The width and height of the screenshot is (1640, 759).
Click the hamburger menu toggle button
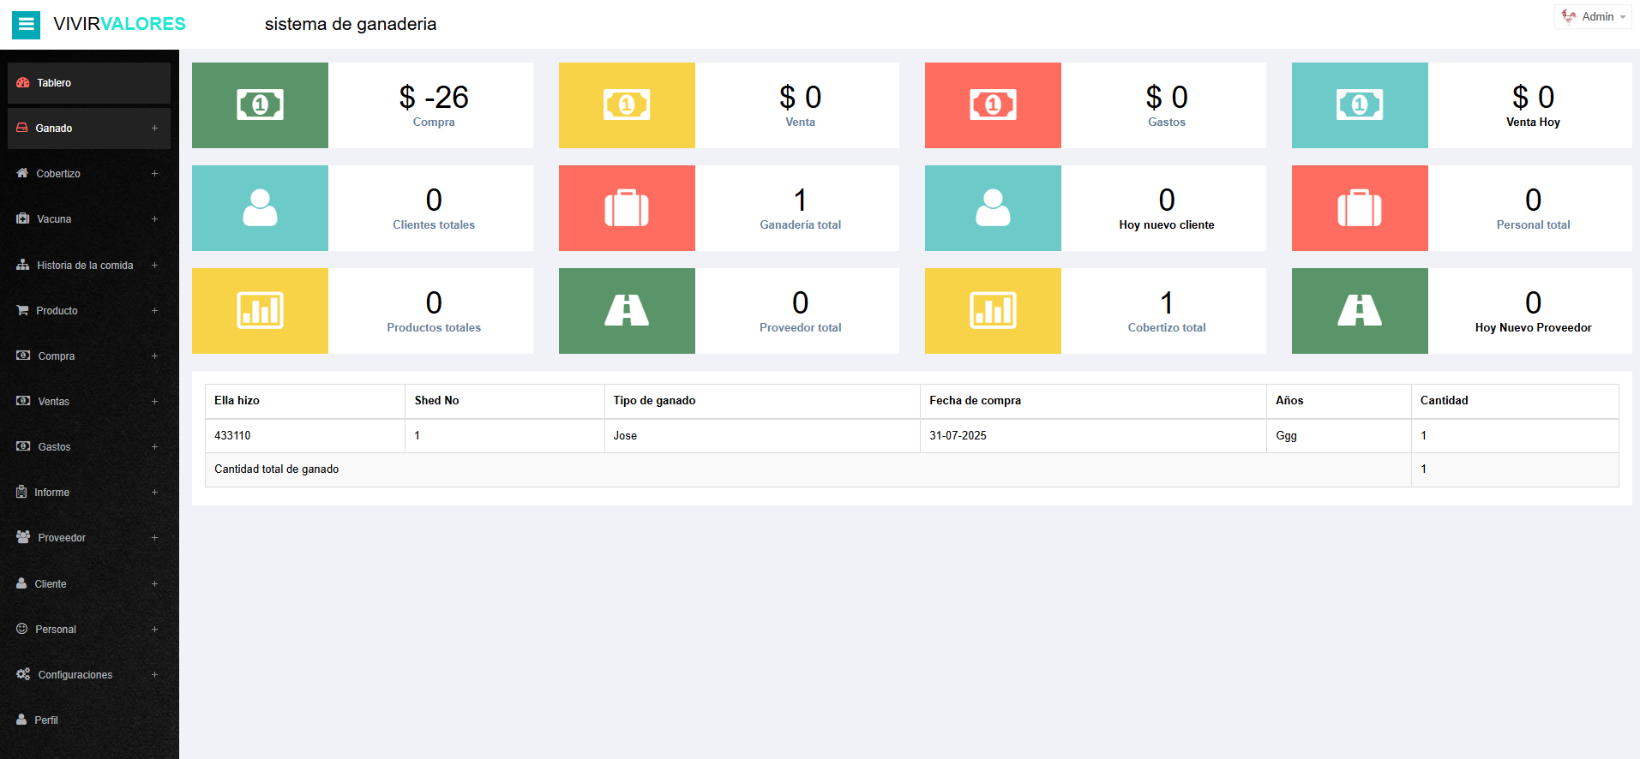26,24
